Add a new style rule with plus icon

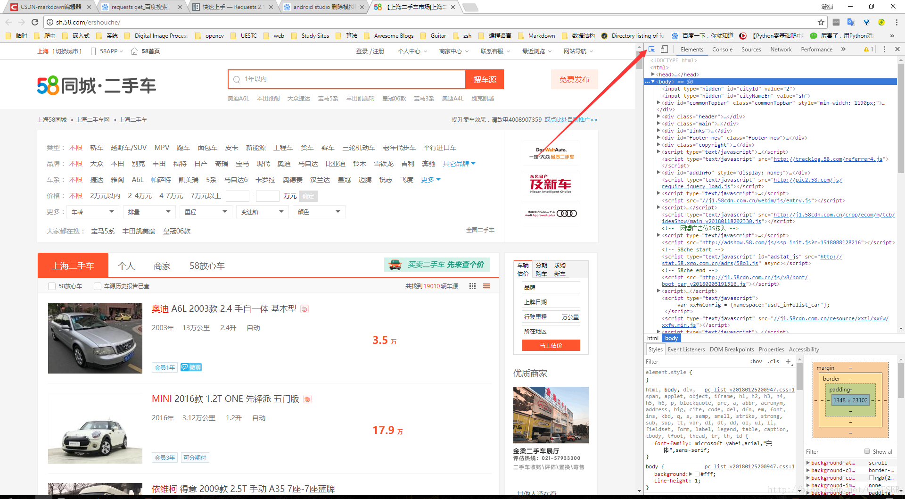[788, 361]
